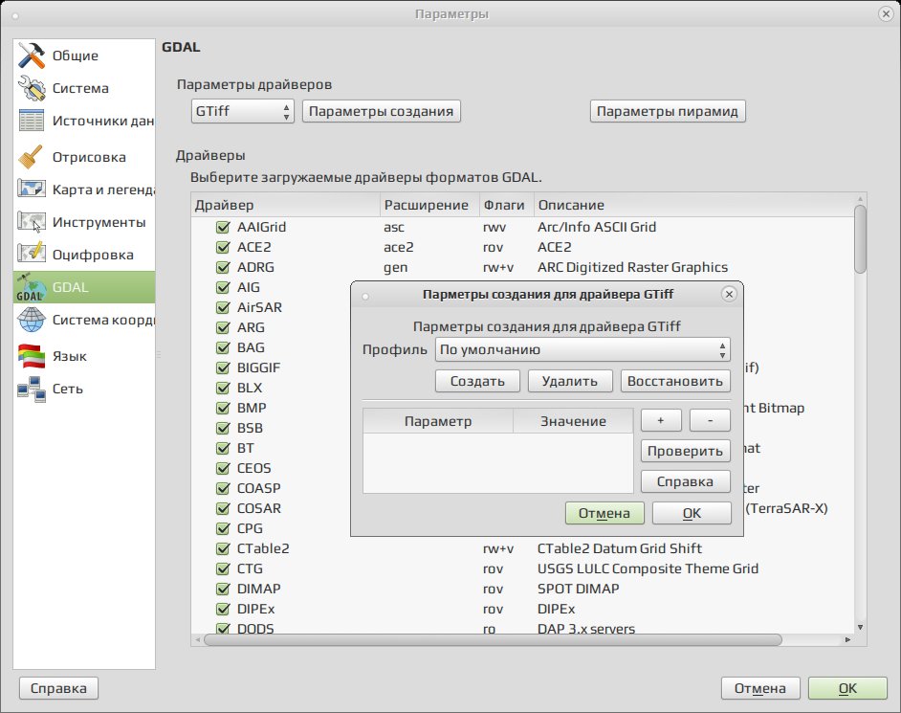Disable the COSAR driver checkbox
Image resolution: width=901 pixels, height=713 pixels.
click(x=223, y=508)
